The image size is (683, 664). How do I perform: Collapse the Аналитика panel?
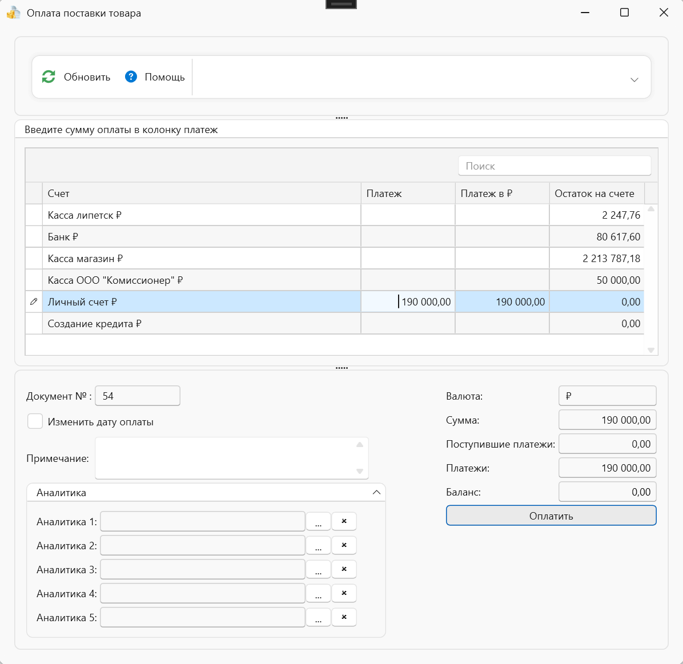click(376, 492)
